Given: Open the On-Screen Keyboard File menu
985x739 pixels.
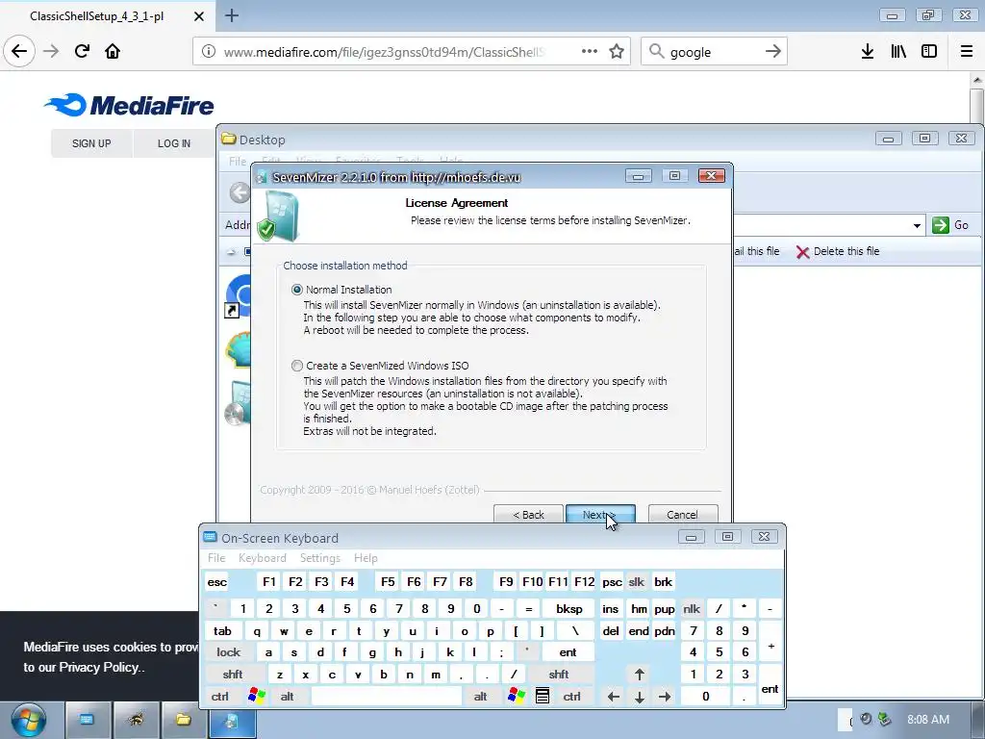Looking at the screenshot, I should pyautogui.click(x=216, y=558).
